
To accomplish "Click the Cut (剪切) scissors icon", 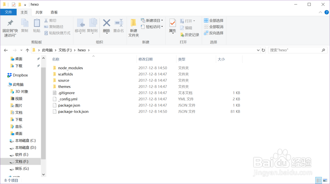I will click(x=46, y=20).
